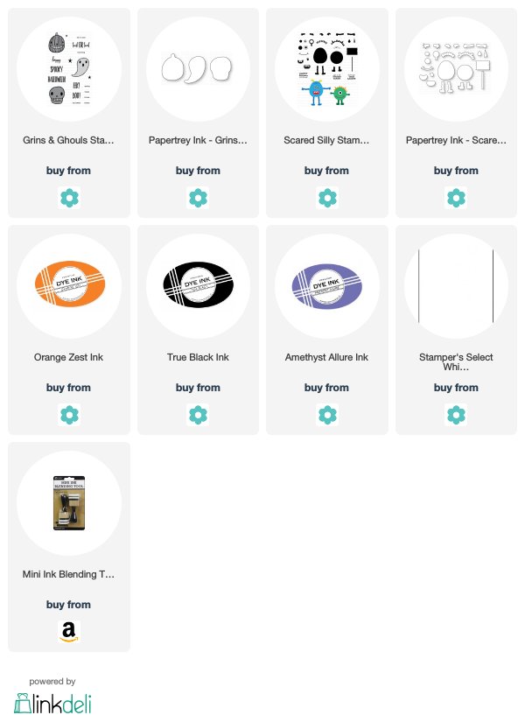Open the Mini Ink Blending Tool product image
Screen dimensions: 525x722
[x=69, y=503]
